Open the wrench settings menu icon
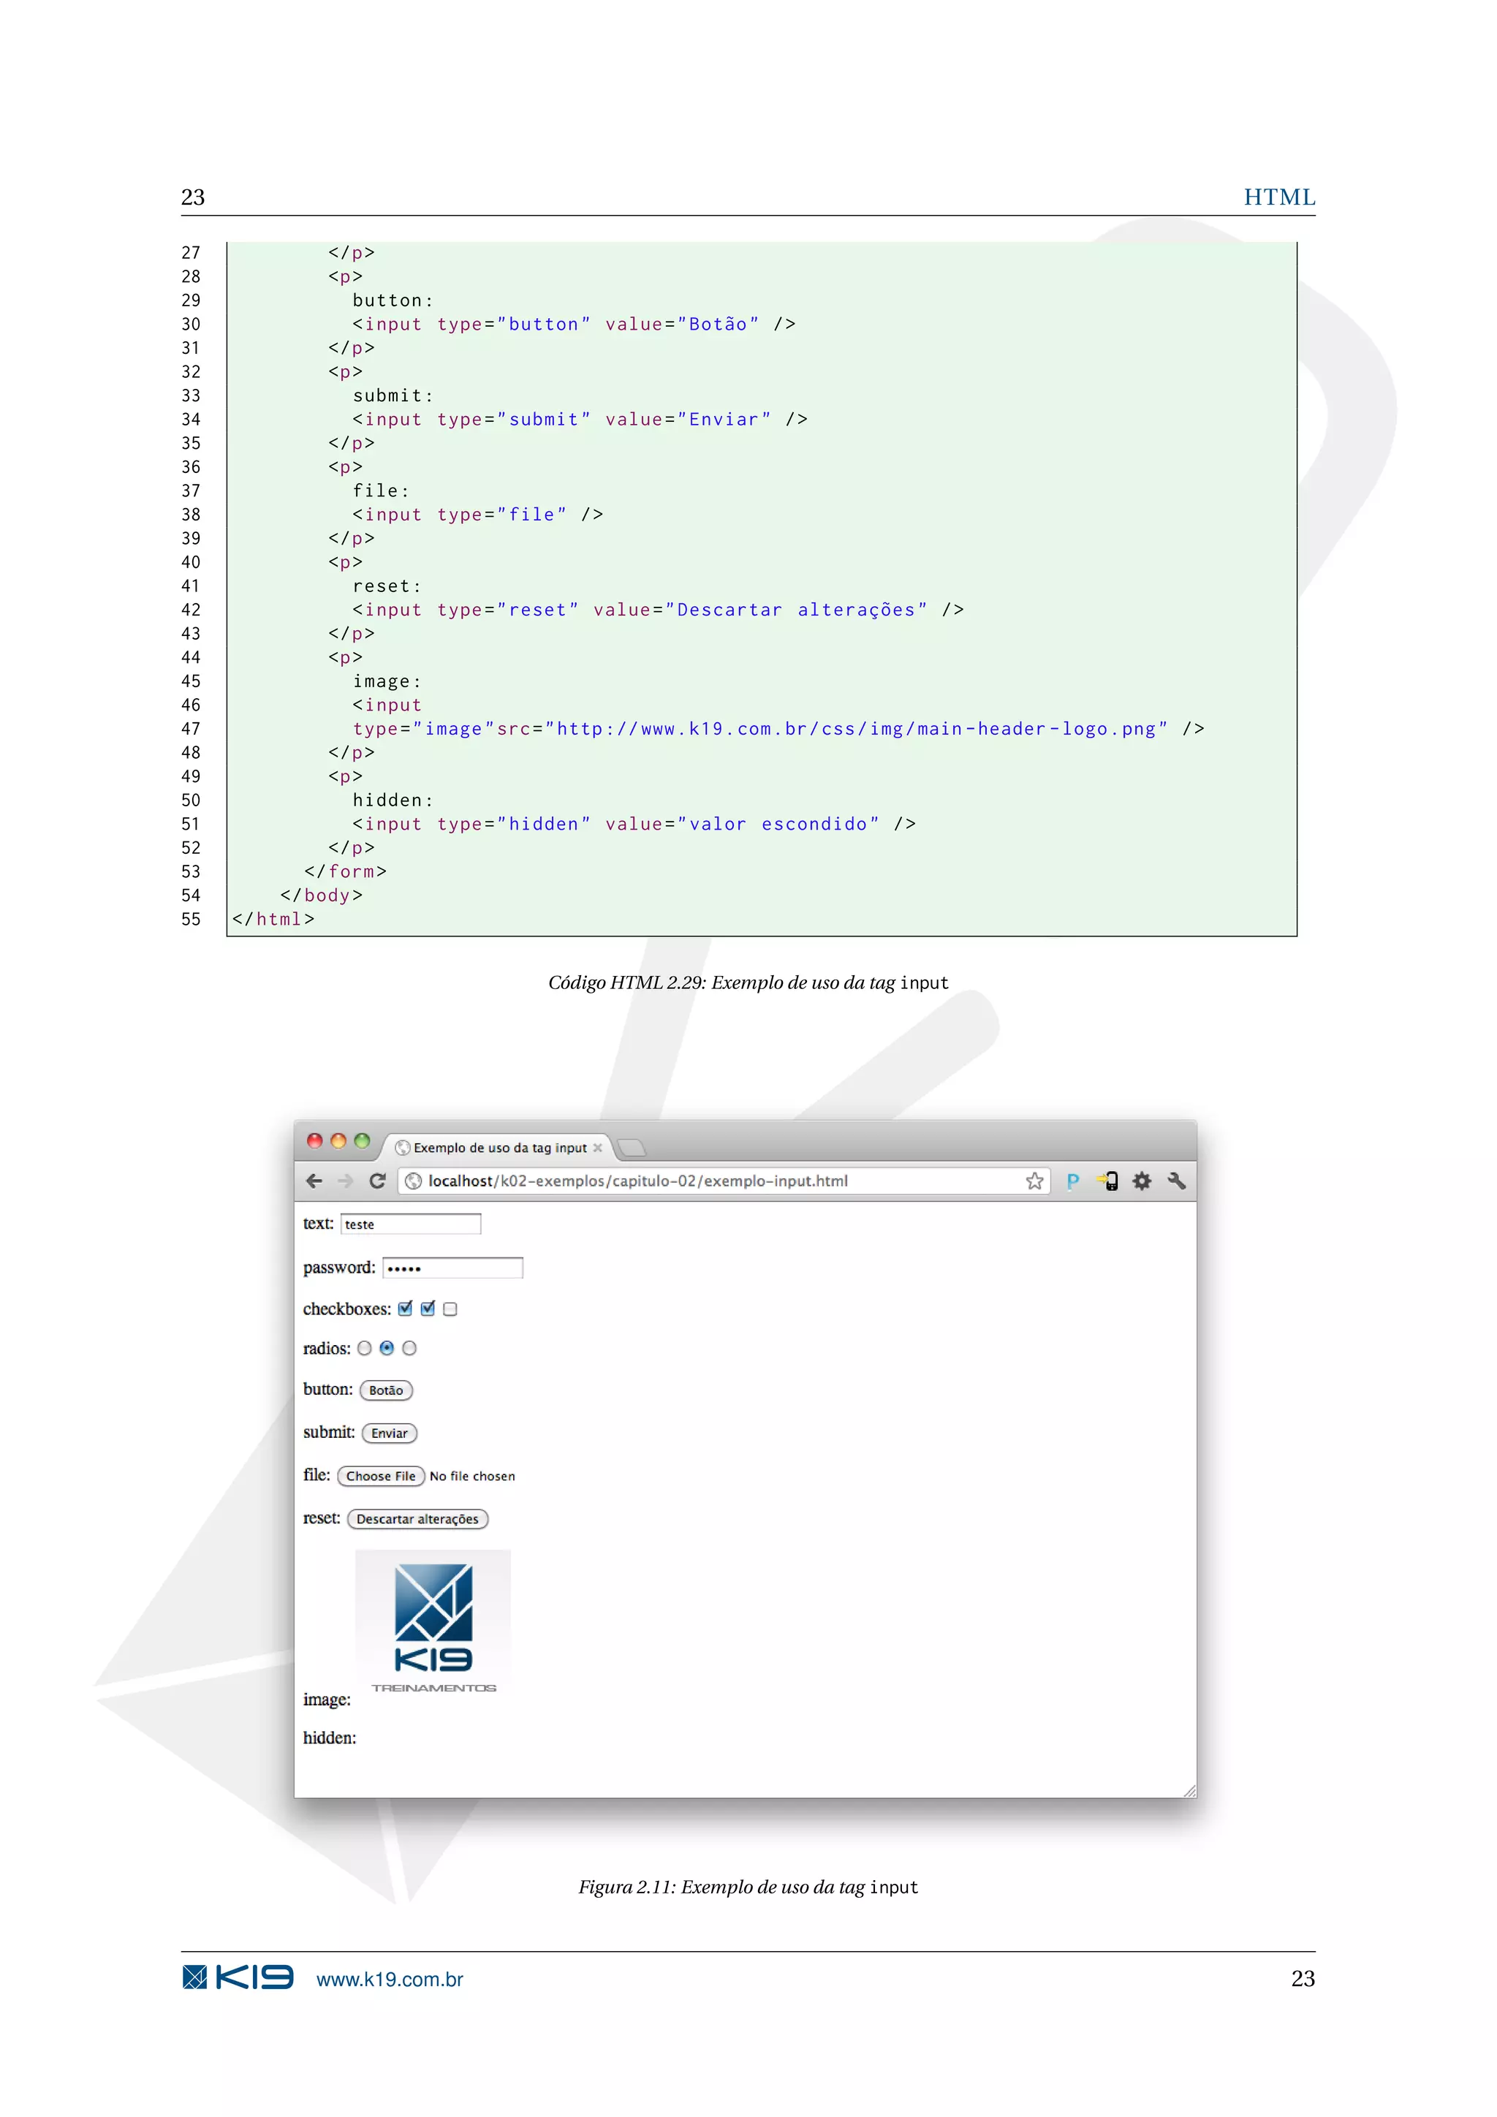The width and height of the screenshot is (1497, 2117). (x=1176, y=1181)
